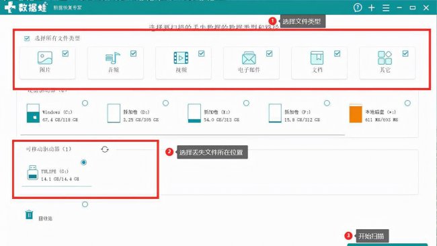Select the Windows (C:) radio button
437x246 pixels.
coord(85,103)
